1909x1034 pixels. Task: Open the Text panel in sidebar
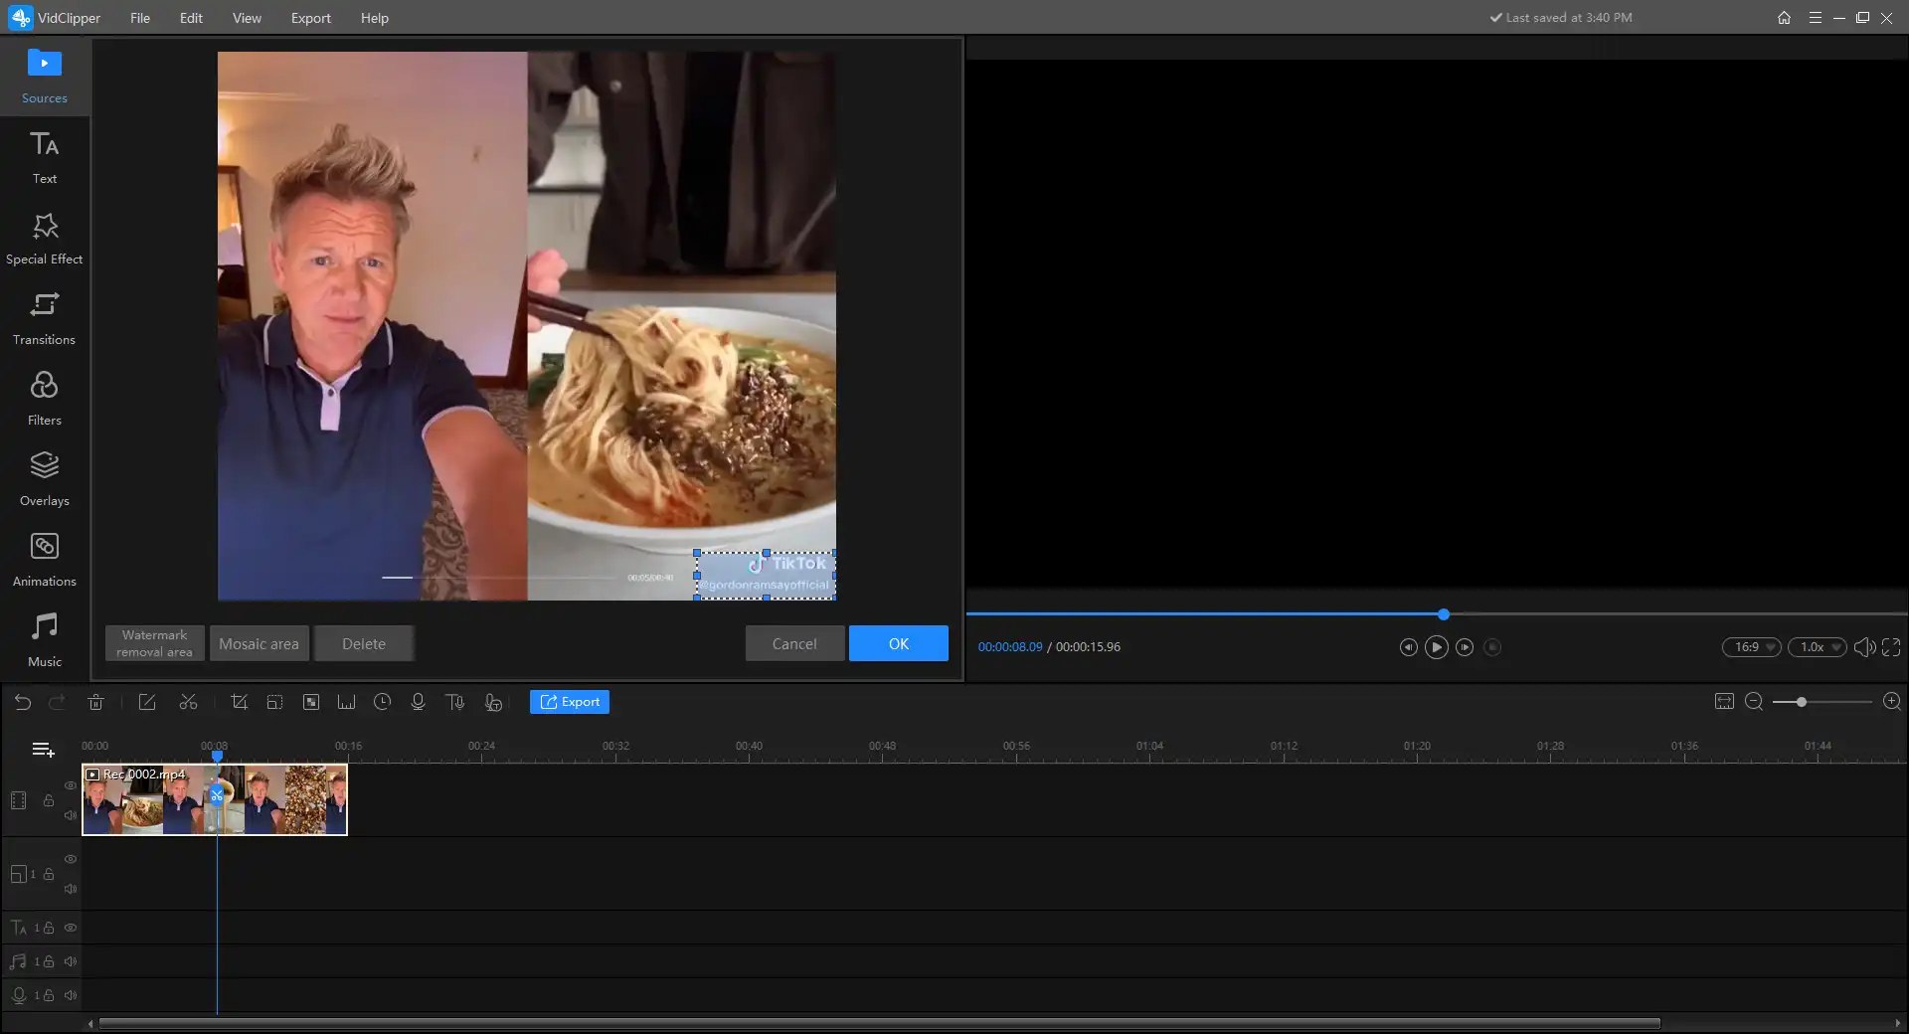tap(45, 157)
